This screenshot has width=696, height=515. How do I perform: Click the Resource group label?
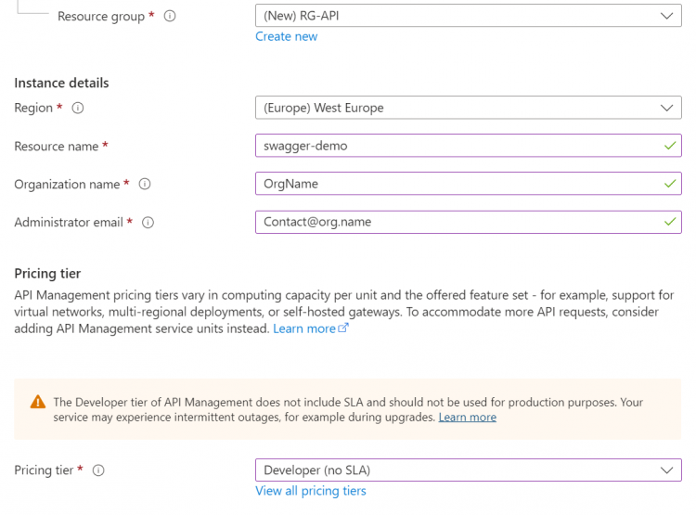coord(101,17)
